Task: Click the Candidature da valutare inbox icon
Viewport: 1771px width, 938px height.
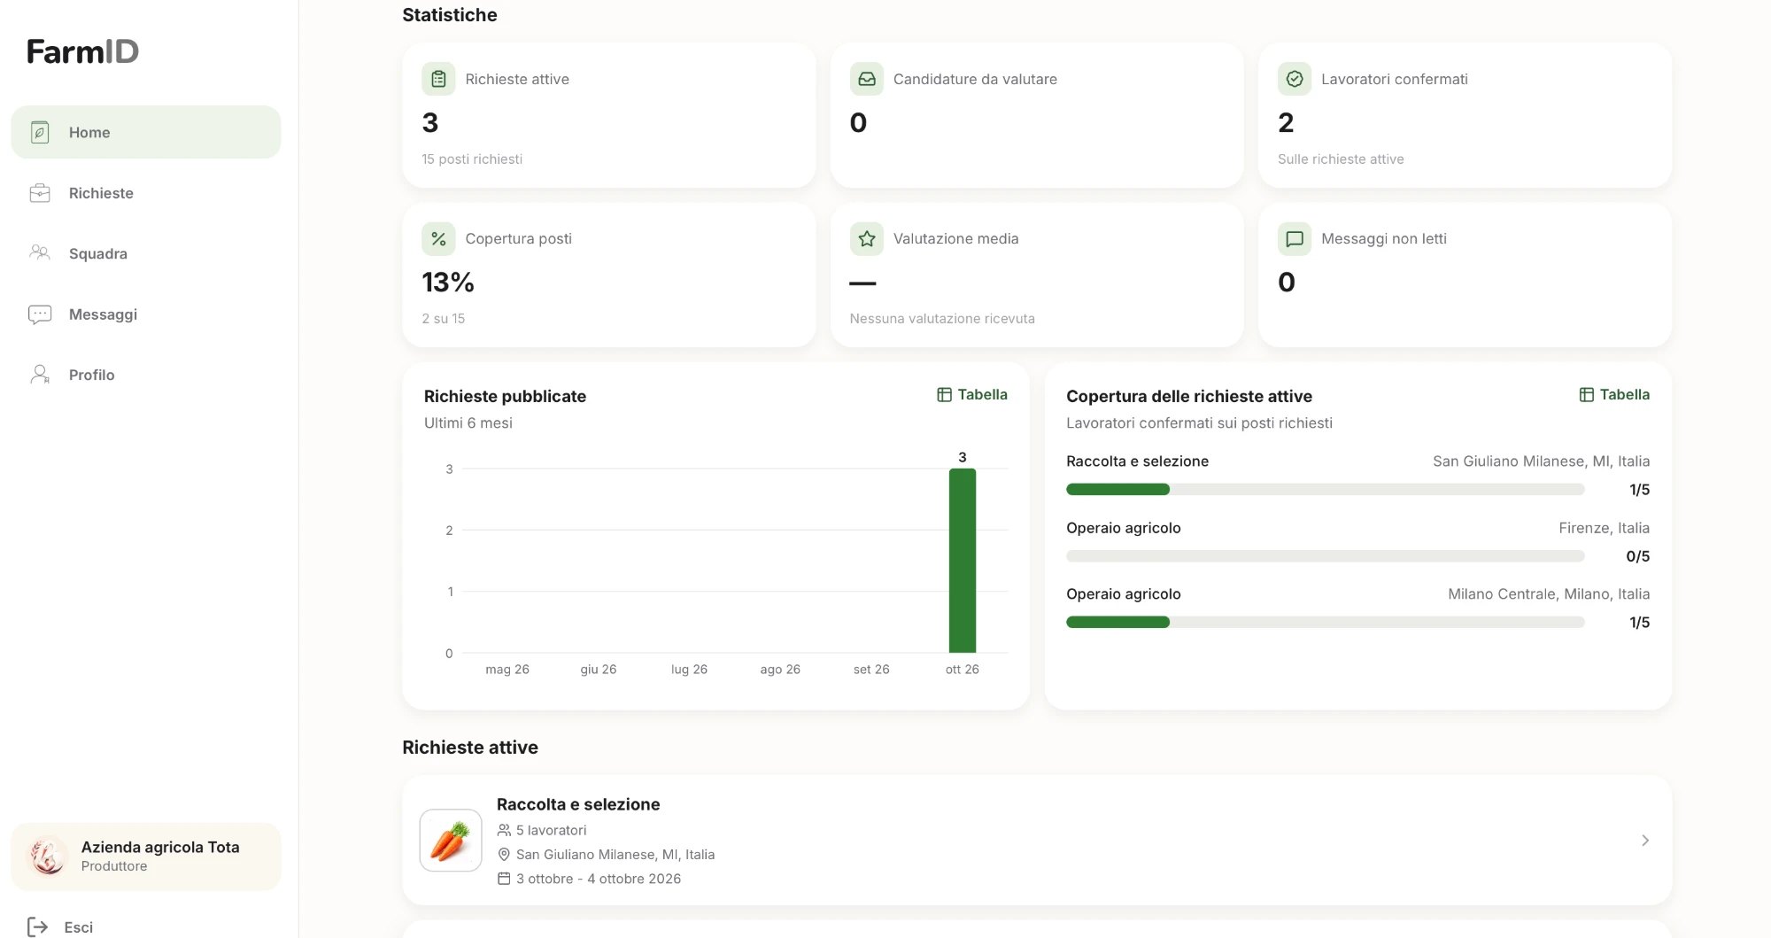Action: pyautogui.click(x=867, y=79)
